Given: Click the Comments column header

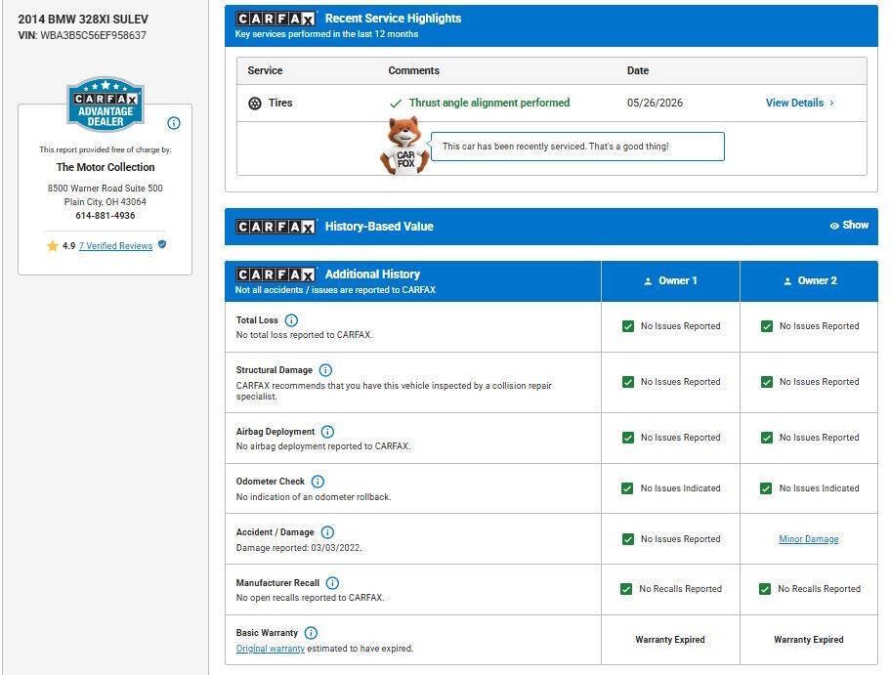Looking at the screenshot, I should pyautogui.click(x=413, y=70).
